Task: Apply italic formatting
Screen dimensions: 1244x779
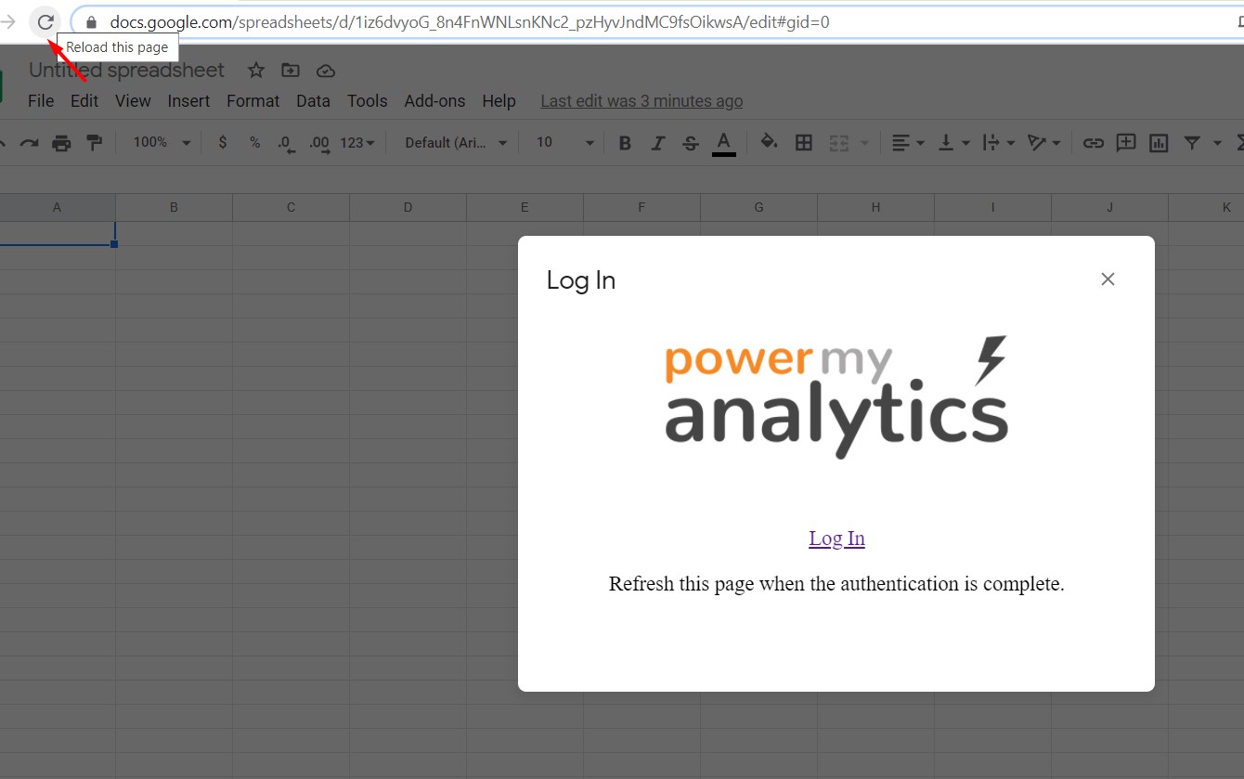Action: coord(657,142)
